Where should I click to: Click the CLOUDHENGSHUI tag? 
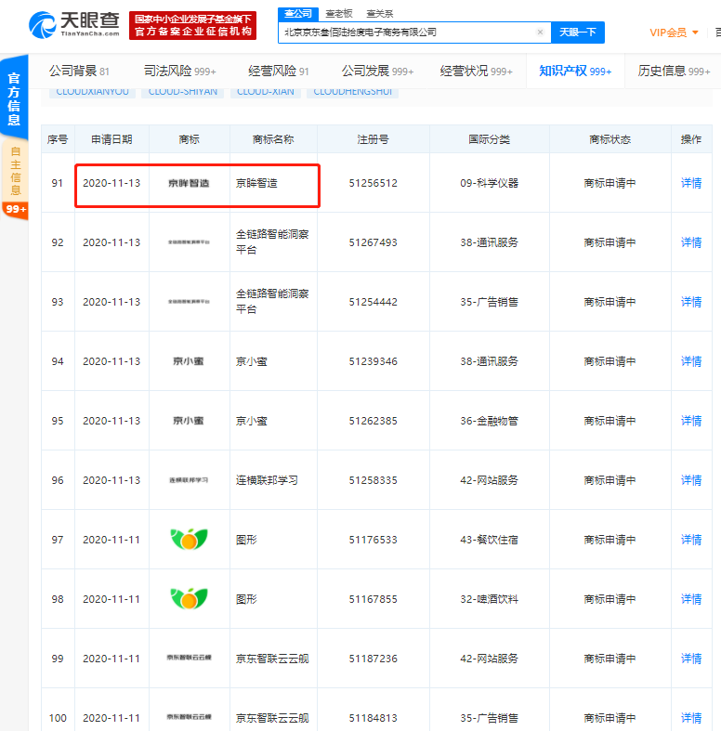point(352,92)
